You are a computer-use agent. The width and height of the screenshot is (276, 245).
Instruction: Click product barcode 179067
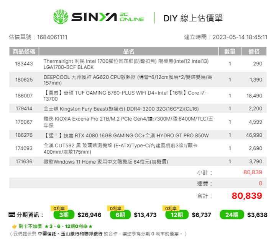tap(24, 122)
